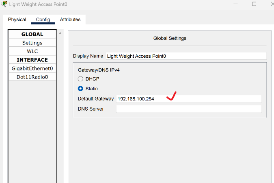The image size is (274, 183).
Task: Click the Display Name input field
Action: (186, 56)
